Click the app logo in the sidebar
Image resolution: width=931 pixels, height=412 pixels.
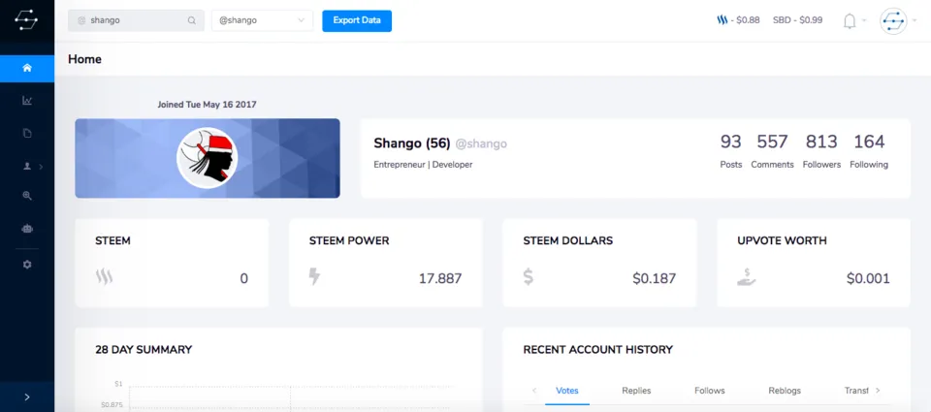pos(27,20)
